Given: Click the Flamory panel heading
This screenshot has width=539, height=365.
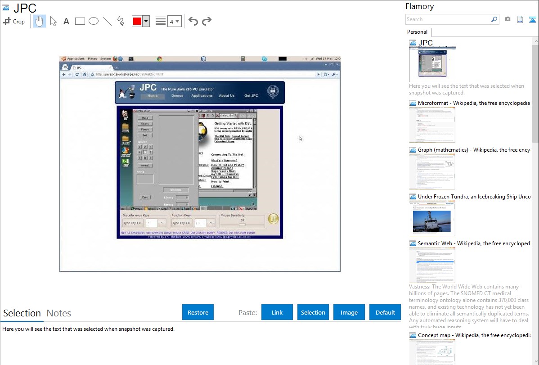Looking at the screenshot, I should (420, 6).
